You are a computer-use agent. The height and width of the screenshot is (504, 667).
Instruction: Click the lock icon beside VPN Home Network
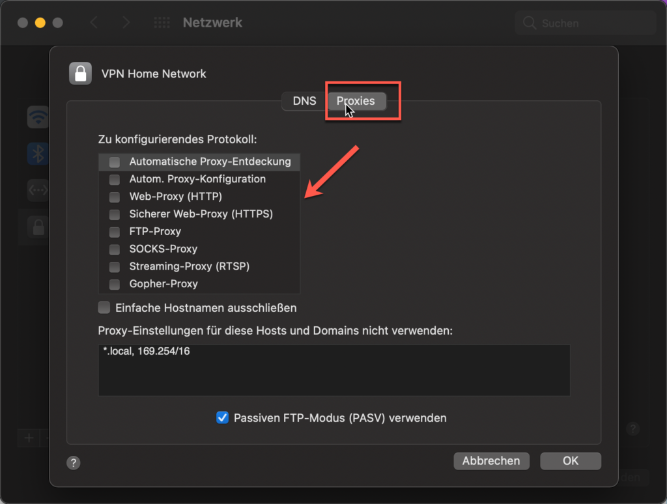(x=80, y=73)
